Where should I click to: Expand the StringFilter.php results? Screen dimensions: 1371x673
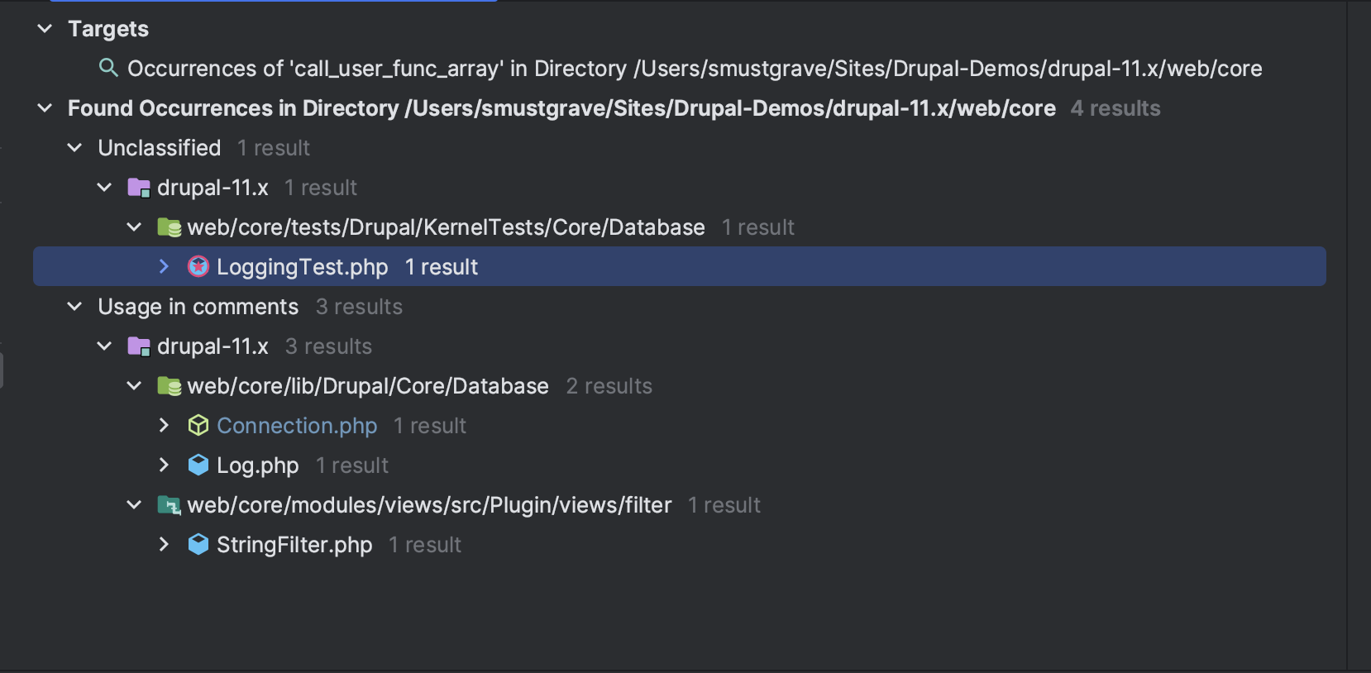164,544
